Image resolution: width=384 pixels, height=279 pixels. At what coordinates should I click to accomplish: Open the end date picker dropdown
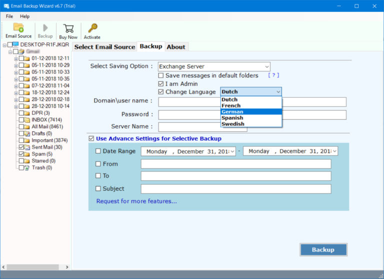[334, 151]
